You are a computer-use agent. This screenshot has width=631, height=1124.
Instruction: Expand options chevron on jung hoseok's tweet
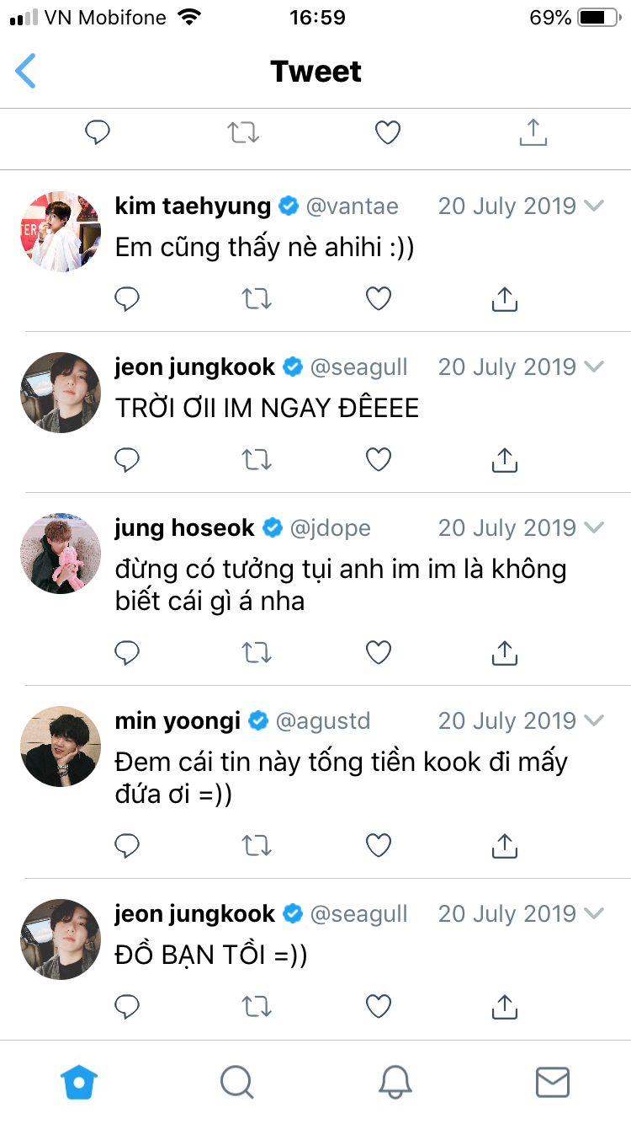(x=595, y=528)
